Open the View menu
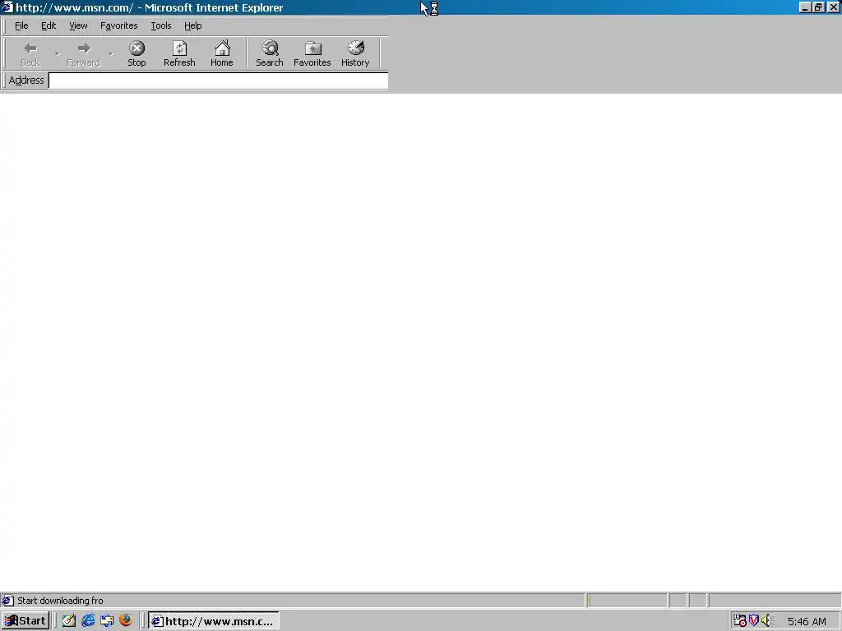842x631 pixels. coord(78,25)
